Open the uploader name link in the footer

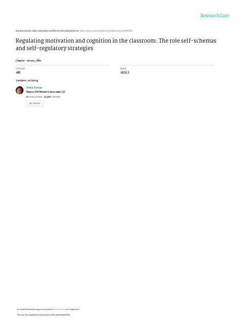coord(59,309)
